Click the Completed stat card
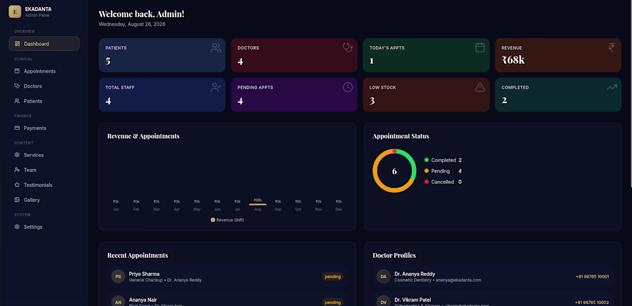Viewport: 632px width, 306px height. pyautogui.click(x=558, y=95)
